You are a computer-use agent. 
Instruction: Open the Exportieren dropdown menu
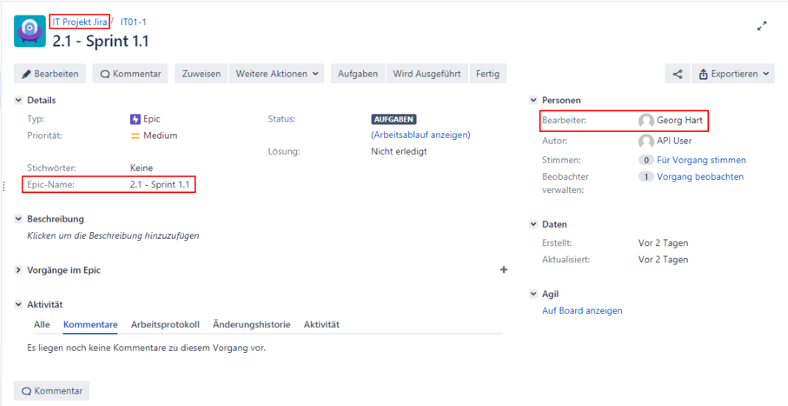click(x=733, y=74)
